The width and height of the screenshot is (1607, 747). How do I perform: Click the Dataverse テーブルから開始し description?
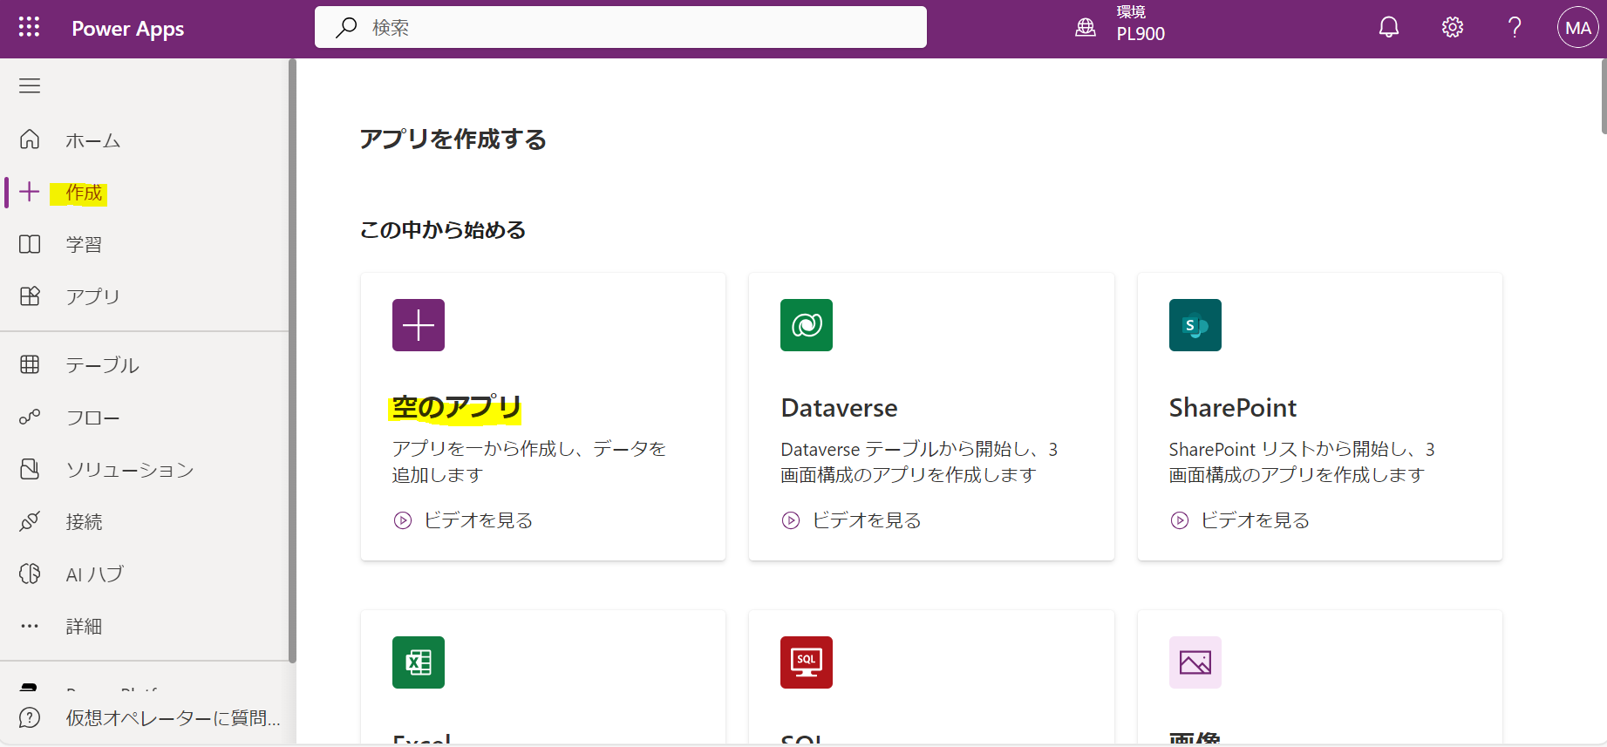click(x=919, y=461)
